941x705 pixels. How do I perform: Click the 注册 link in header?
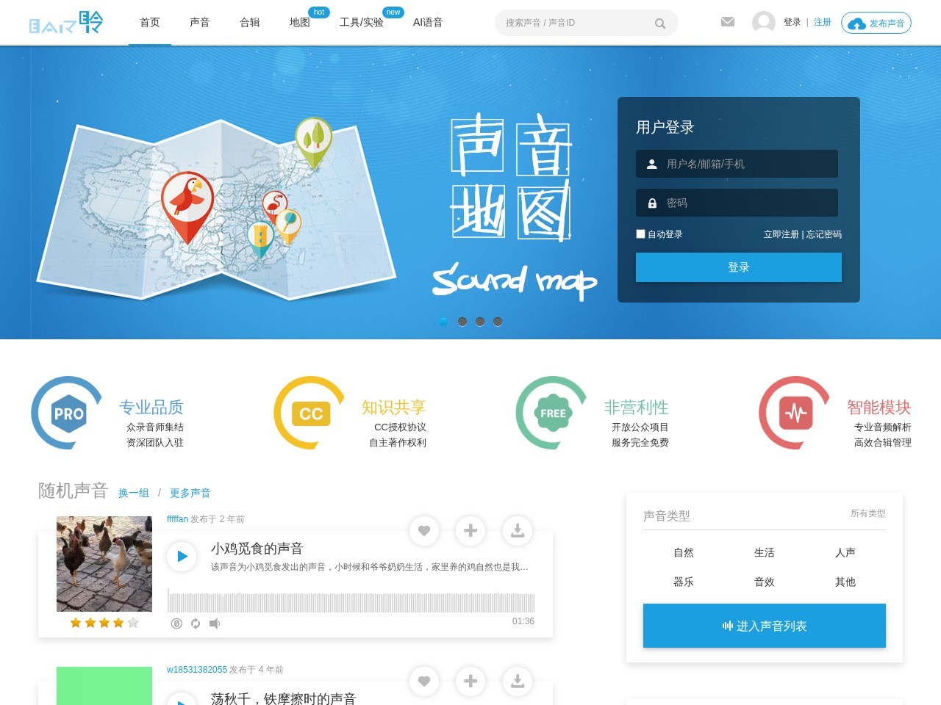click(x=823, y=23)
